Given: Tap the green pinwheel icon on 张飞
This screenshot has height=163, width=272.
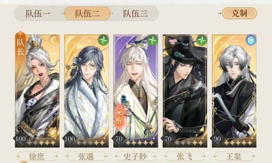Looking at the screenshot, I should tap(202, 40).
